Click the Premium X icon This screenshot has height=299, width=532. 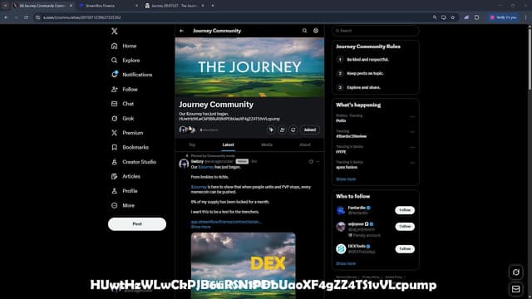[x=115, y=133]
